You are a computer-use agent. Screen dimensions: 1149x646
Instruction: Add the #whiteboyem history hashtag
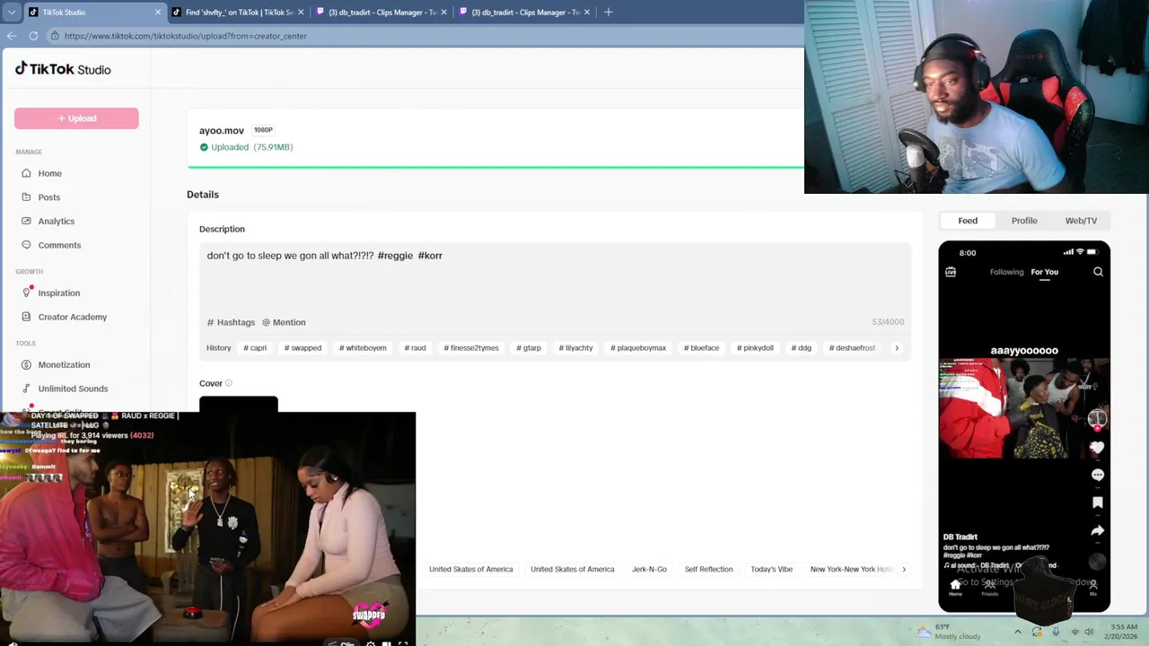tap(363, 348)
